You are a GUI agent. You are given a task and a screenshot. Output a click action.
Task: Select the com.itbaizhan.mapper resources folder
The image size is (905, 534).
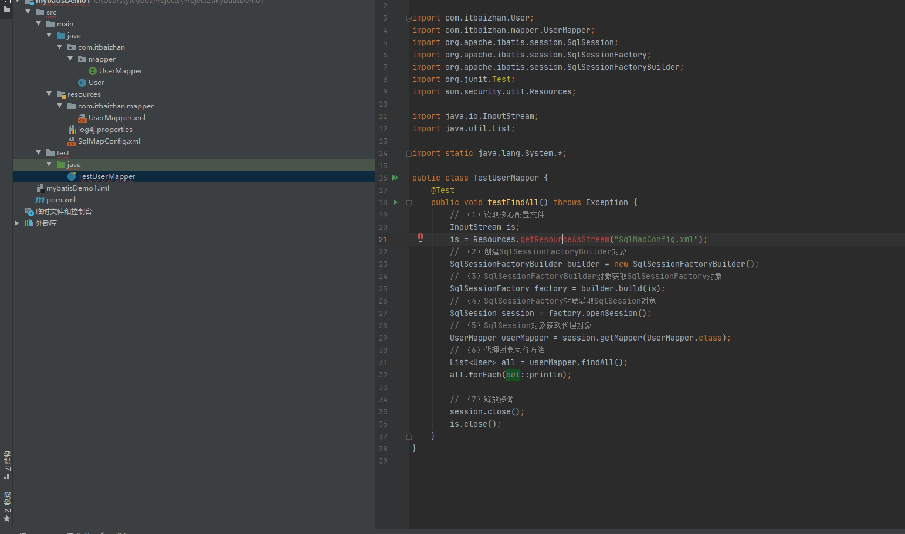coord(194,106)
